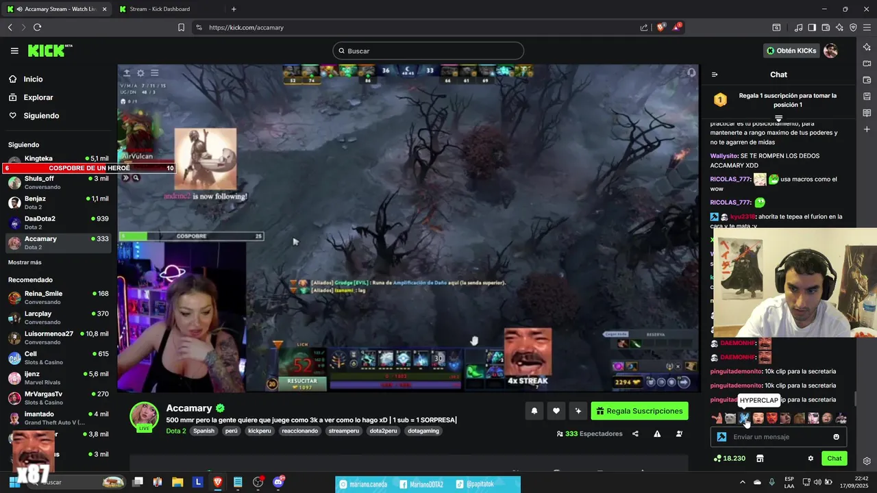Expand followed channels with Mostrar más
Image resolution: width=877 pixels, height=493 pixels.
(25, 262)
